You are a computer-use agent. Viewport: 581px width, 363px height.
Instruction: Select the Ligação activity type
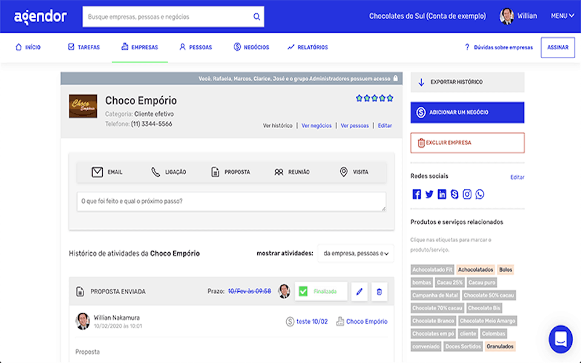(x=169, y=172)
